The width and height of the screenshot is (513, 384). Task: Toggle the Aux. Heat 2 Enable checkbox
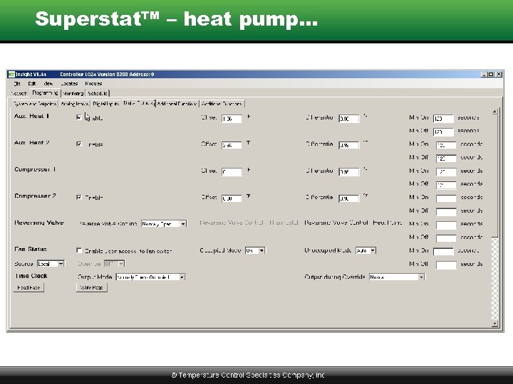(x=79, y=144)
